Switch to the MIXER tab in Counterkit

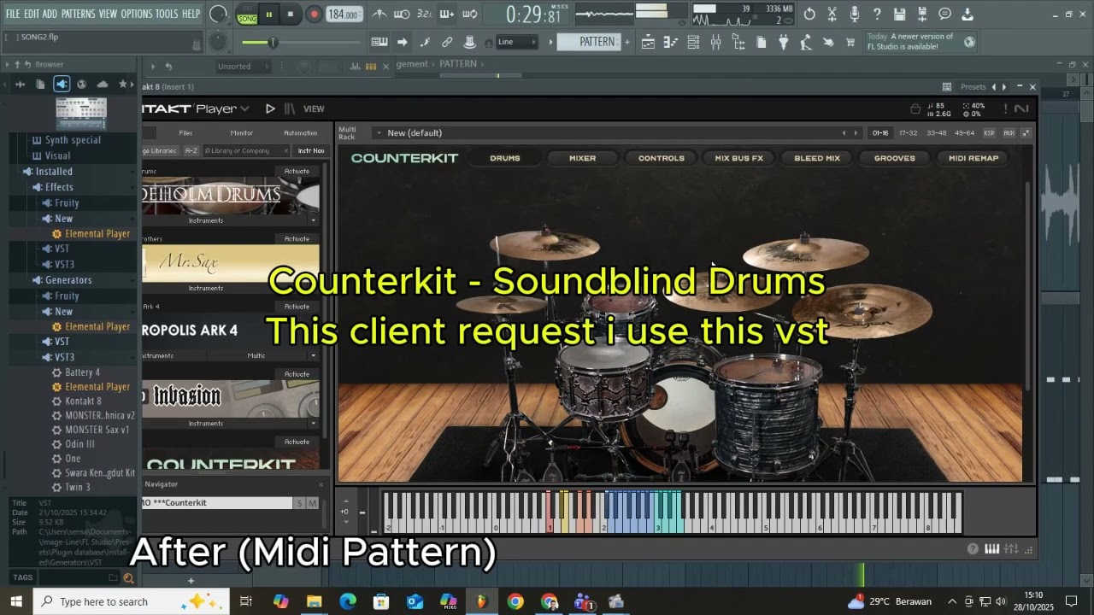click(x=583, y=158)
